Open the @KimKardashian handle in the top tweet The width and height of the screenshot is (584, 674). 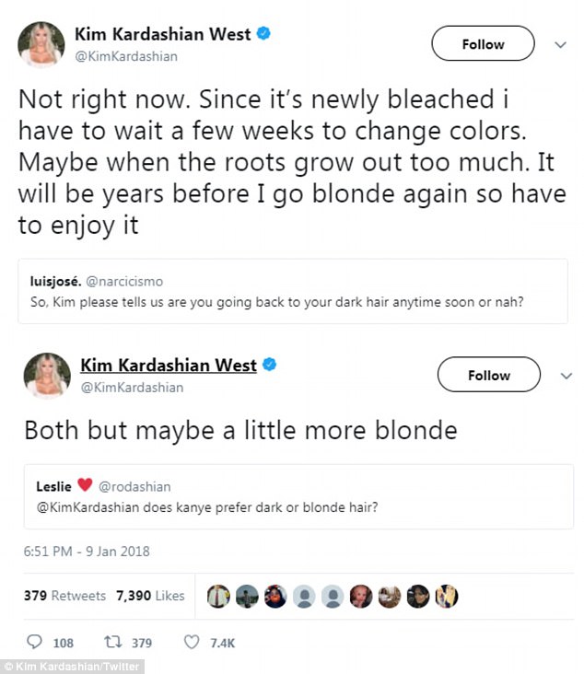coord(125,56)
